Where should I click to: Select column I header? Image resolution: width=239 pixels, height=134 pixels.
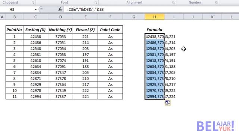[174, 17]
